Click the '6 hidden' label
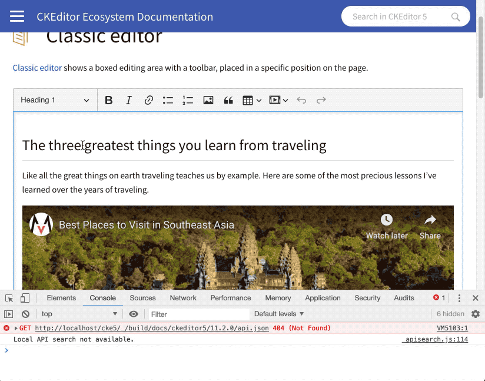 (x=450, y=314)
